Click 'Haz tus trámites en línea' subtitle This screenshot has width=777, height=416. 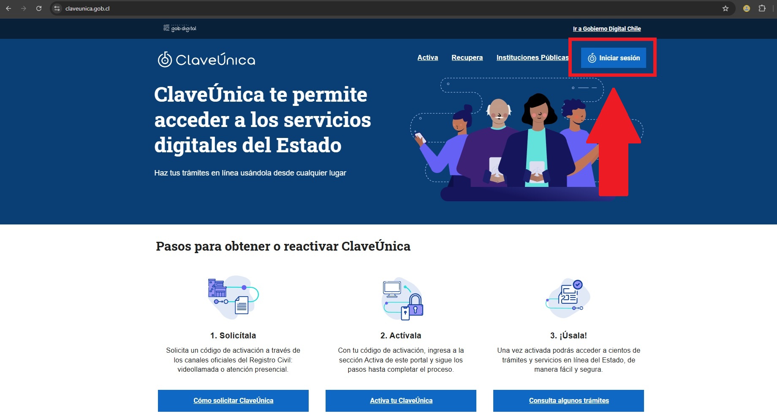[250, 173]
